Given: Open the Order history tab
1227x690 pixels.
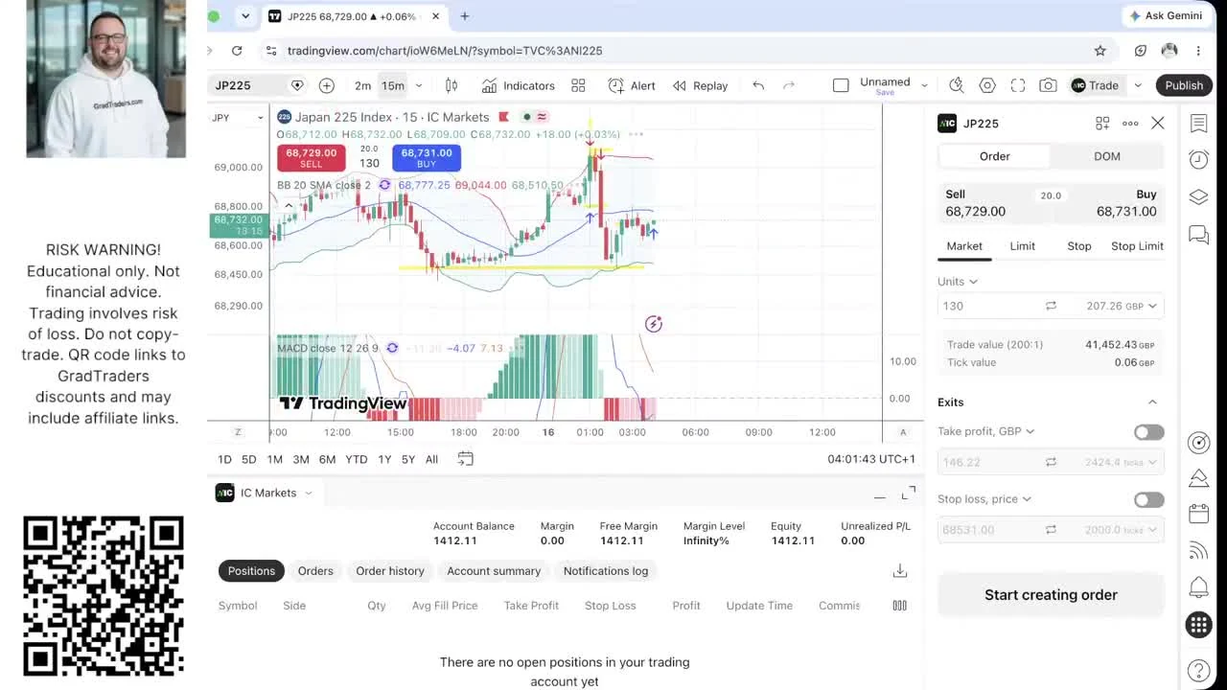Looking at the screenshot, I should coord(390,571).
